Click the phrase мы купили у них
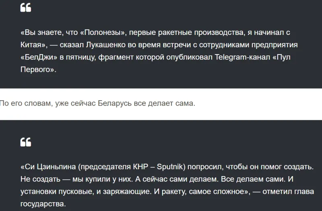This screenshot has height=211, width=322. 103,179
